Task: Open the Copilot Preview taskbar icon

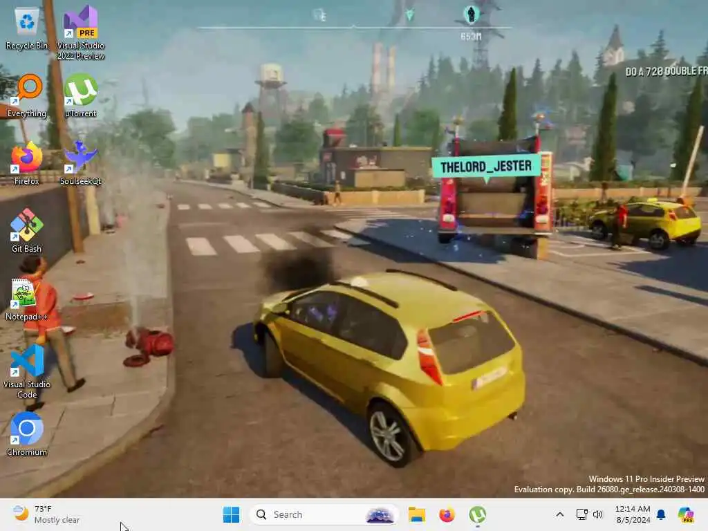Action: tap(685, 514)
